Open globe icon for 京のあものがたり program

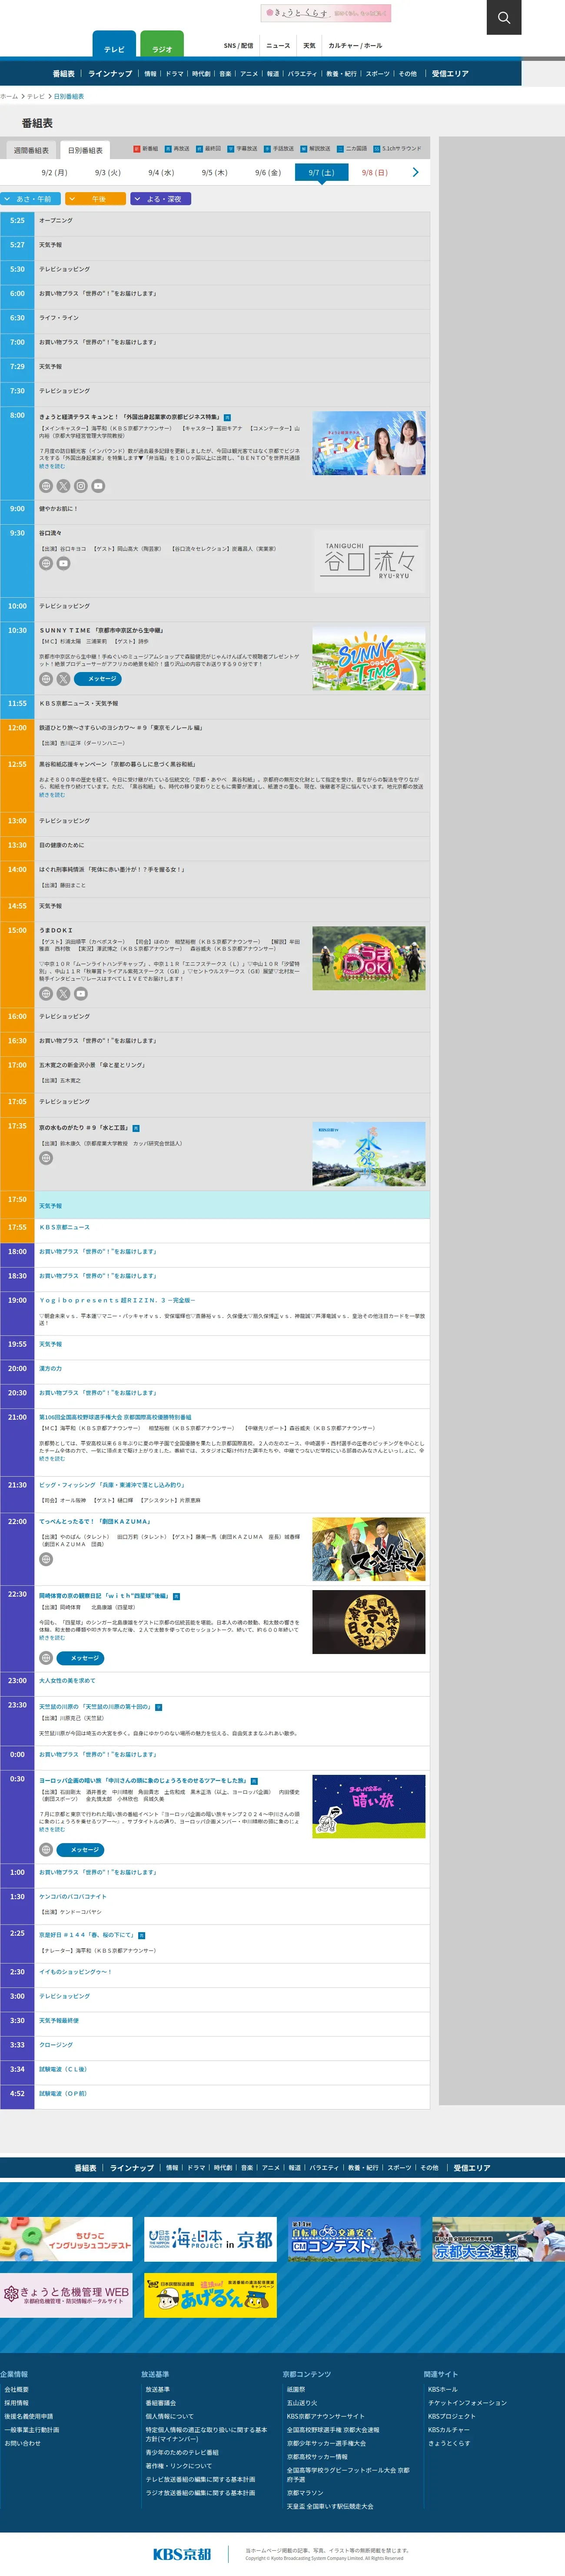click(46, 1158)
